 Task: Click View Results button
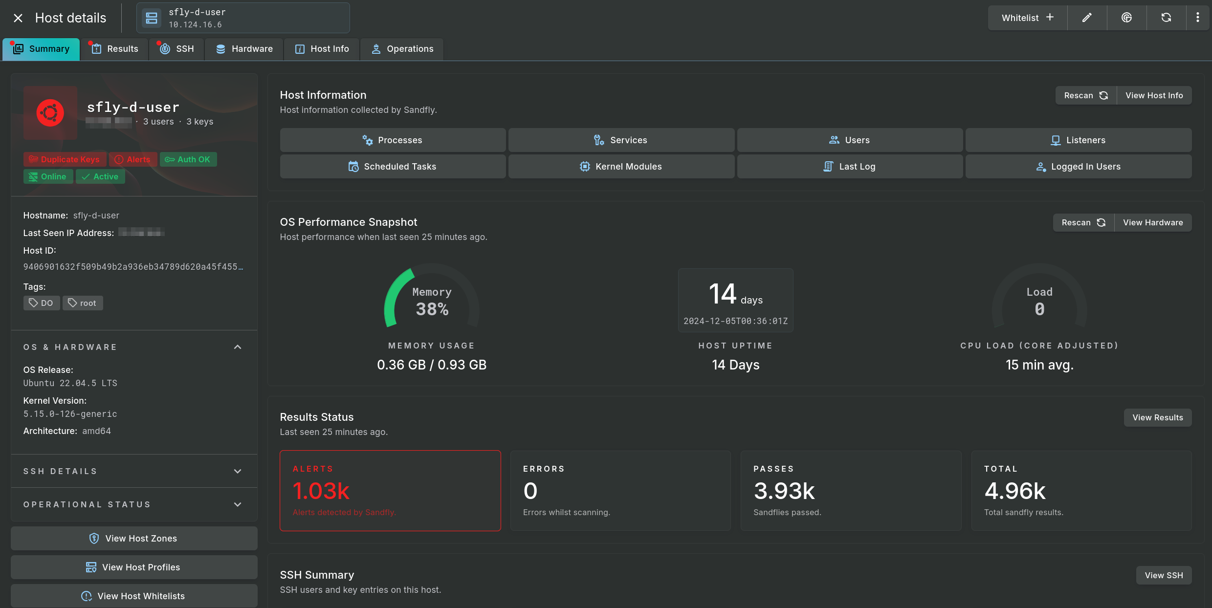pos(1158,417)
